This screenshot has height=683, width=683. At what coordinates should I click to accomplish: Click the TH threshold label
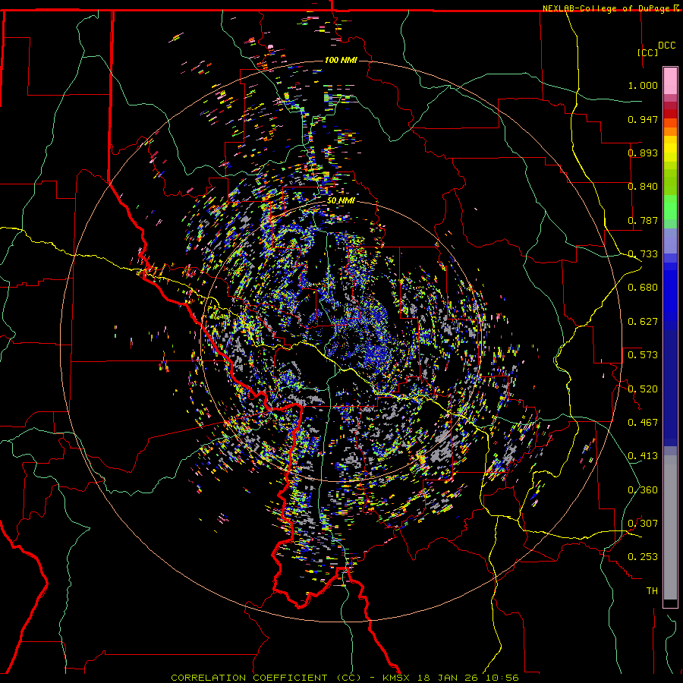[652, 590]
